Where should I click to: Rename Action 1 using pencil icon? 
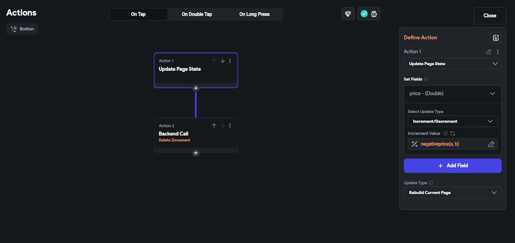tap(489, 52)
